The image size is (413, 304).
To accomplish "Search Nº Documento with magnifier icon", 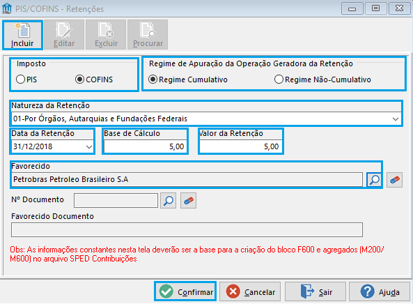I will pyautogui.click(x=169, y=201).
